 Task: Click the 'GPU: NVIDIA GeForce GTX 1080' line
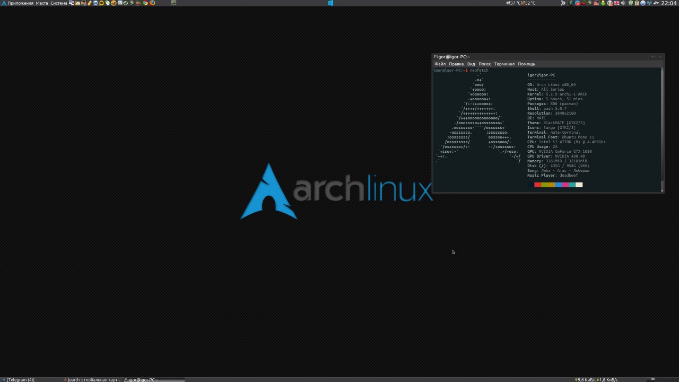pos(559,152)
